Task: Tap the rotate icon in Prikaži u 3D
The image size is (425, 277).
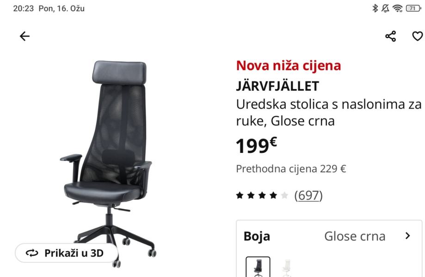Action: tap(32, 253)
